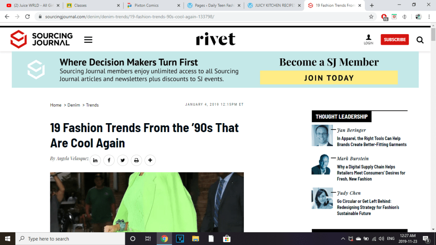
Task: Expand more sharing options plus icon
Action: click(x=150, y=161)
